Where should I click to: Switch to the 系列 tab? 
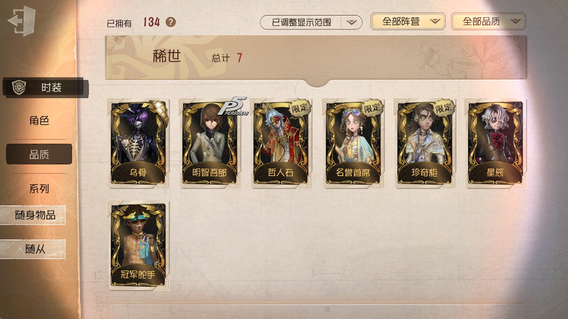[39, 189]
